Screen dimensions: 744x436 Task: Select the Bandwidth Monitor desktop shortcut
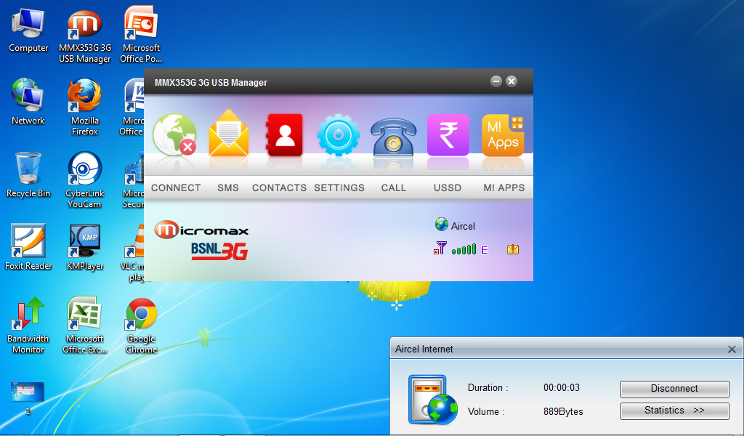coord(28,325)
